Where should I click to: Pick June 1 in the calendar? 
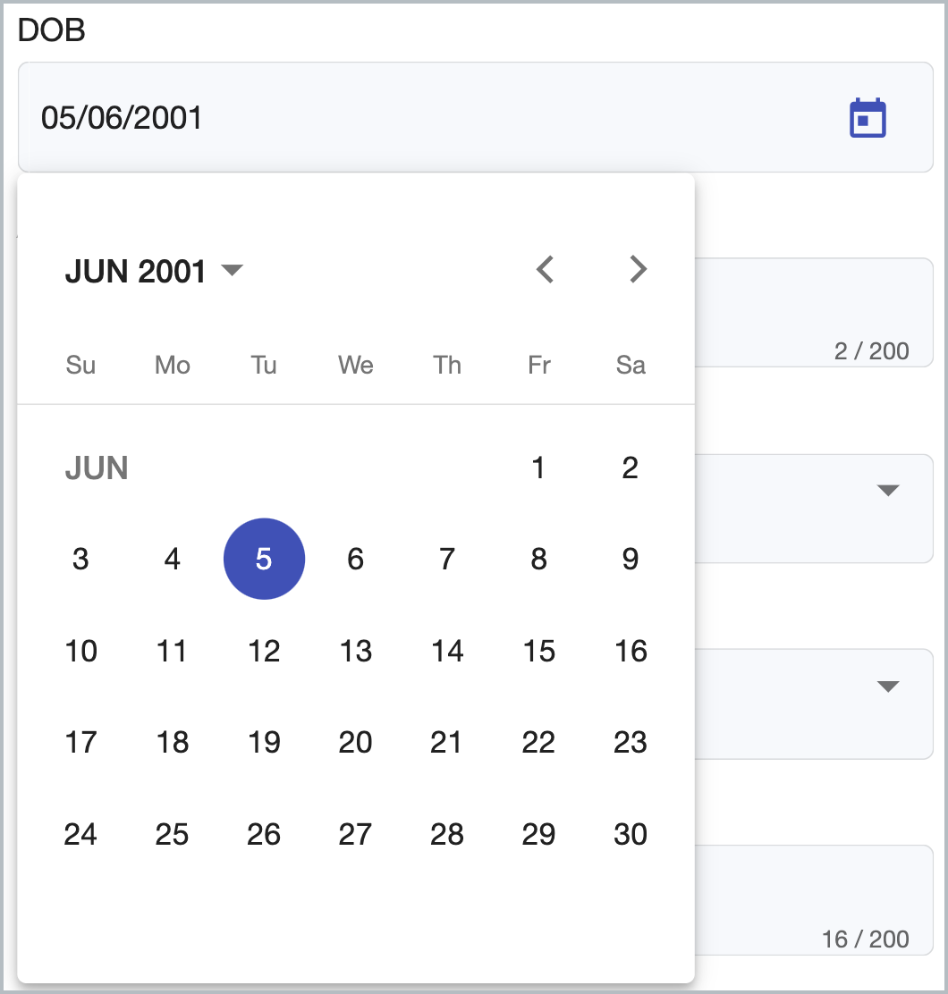click(x=538, y=468)
